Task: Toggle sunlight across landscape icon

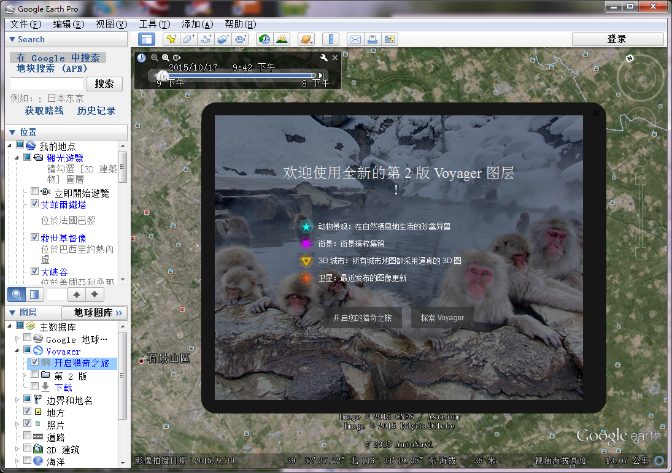Action: [x=282, y=39]
